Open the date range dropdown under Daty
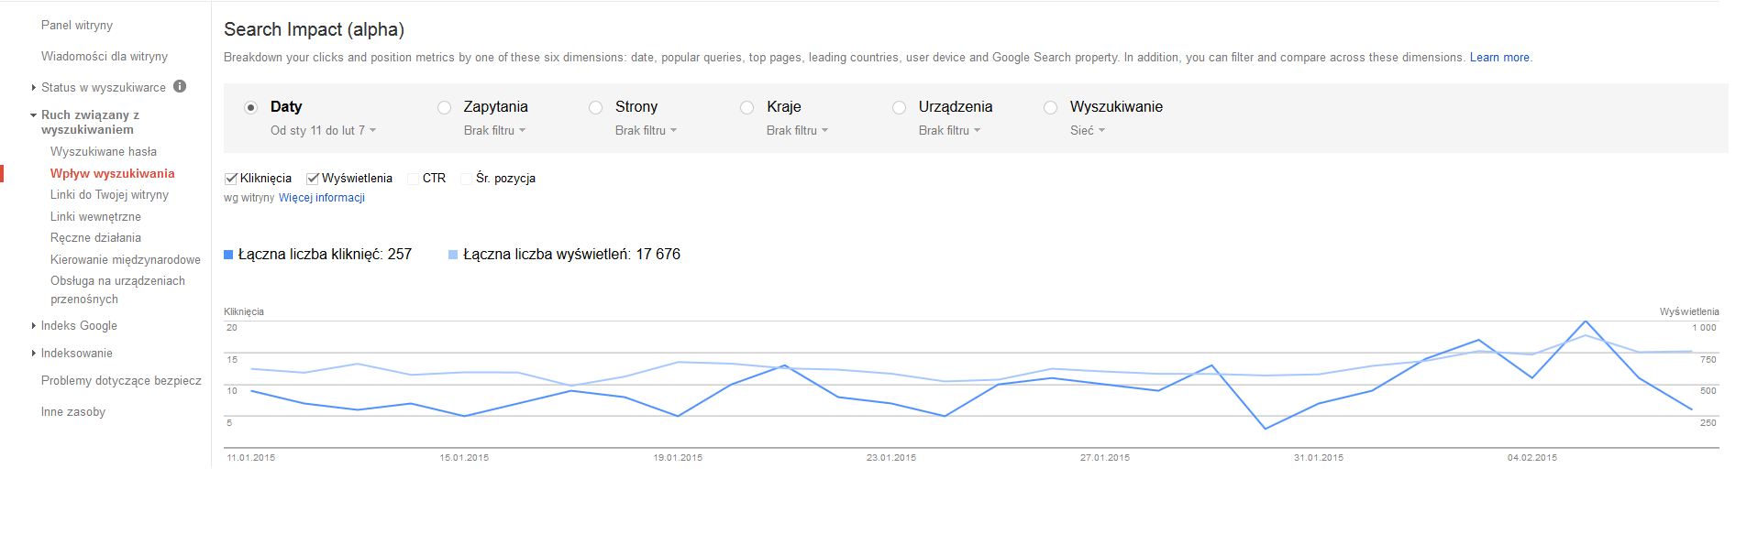 point(323,130)
